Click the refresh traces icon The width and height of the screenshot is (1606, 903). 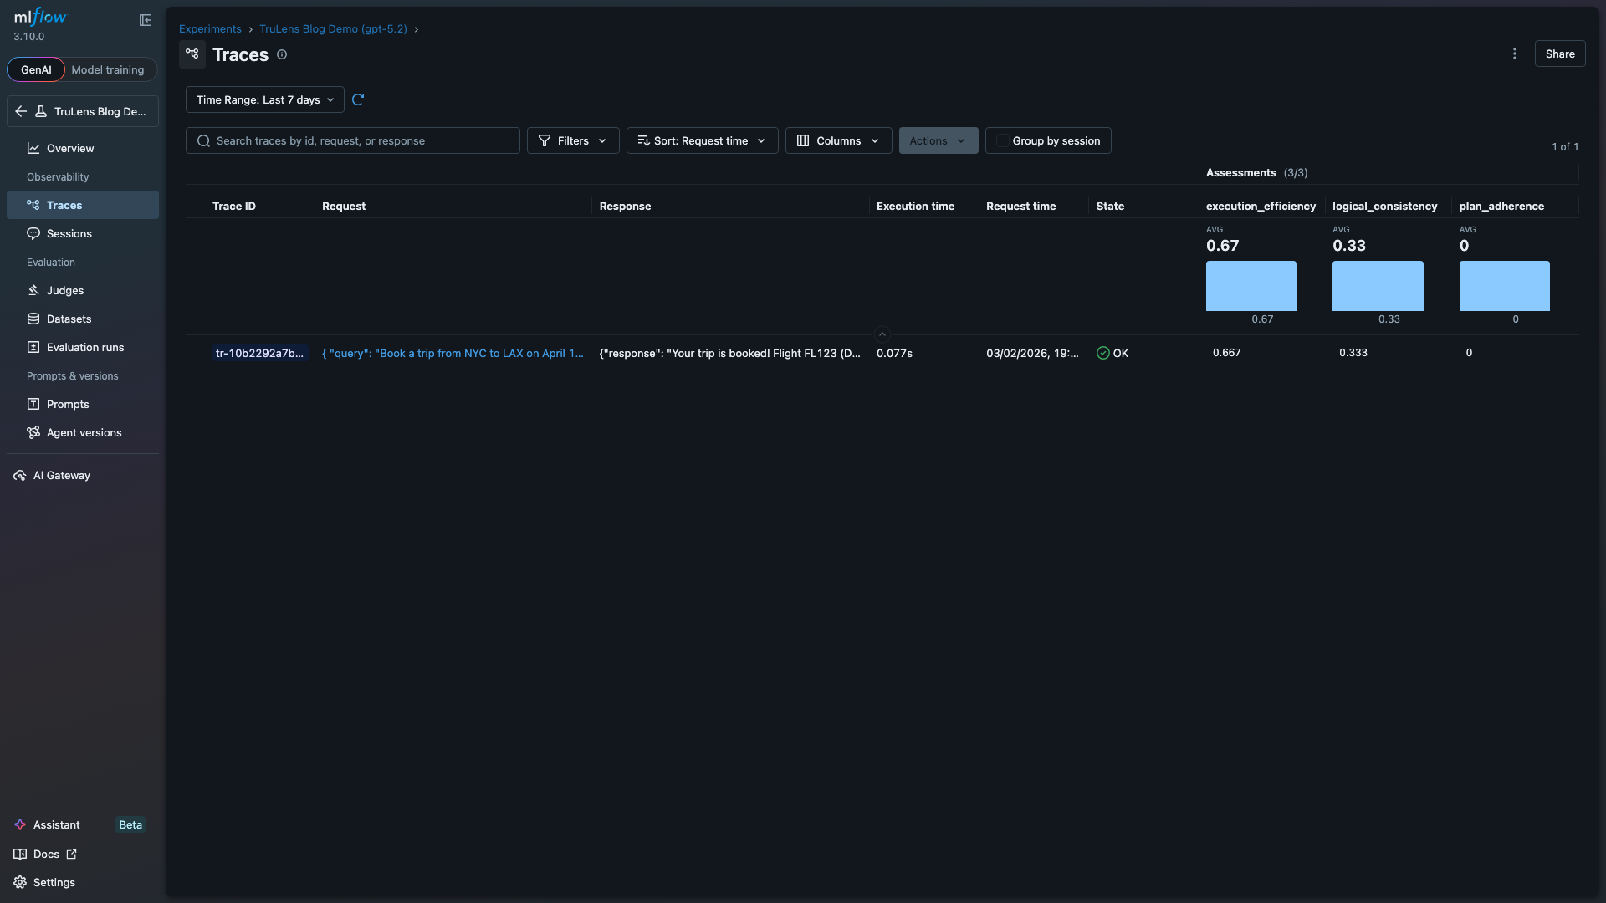point(358,99)
